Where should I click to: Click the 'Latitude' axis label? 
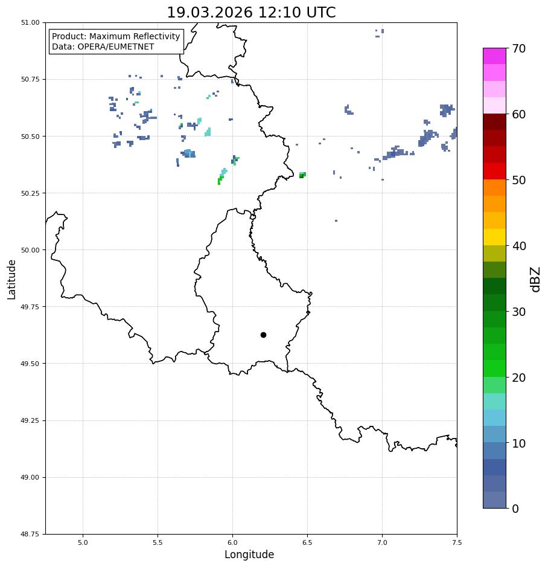11,280
